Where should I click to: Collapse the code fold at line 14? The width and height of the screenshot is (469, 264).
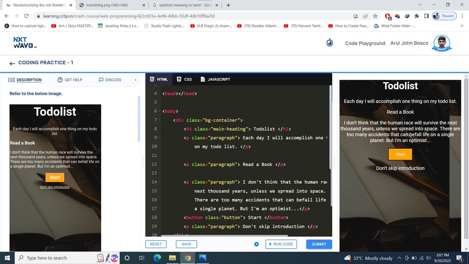click(160, 182)
